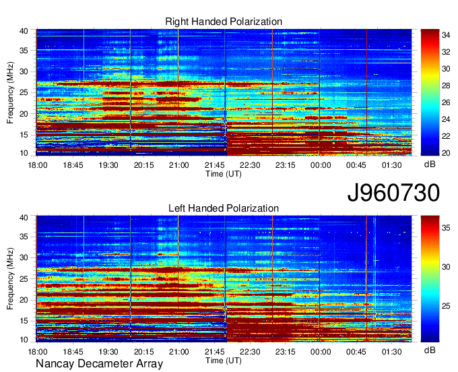Click the 18:00 time tick under Left Handed plot
Image resolution: width=458 pixels, height=372 pixels.
(38, 352)
